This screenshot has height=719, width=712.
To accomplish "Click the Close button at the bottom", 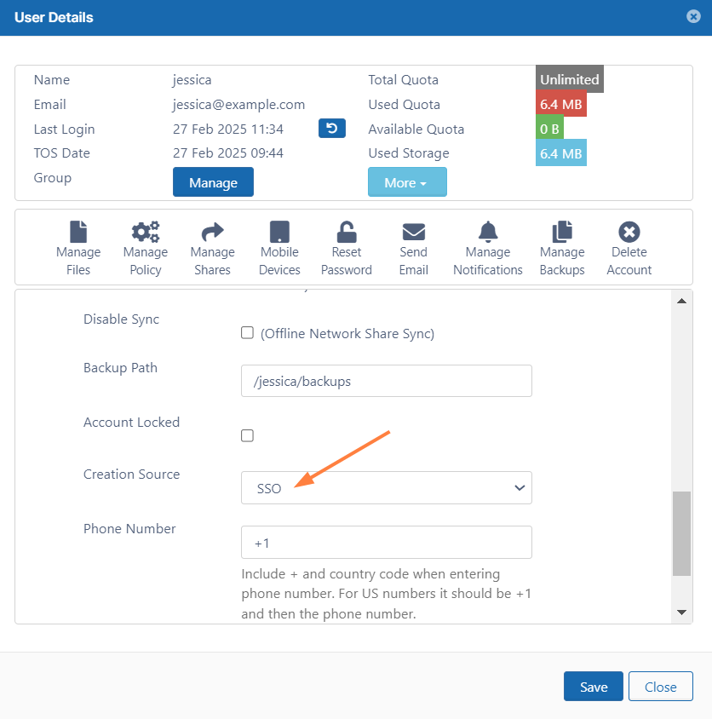I will point(660,687).
